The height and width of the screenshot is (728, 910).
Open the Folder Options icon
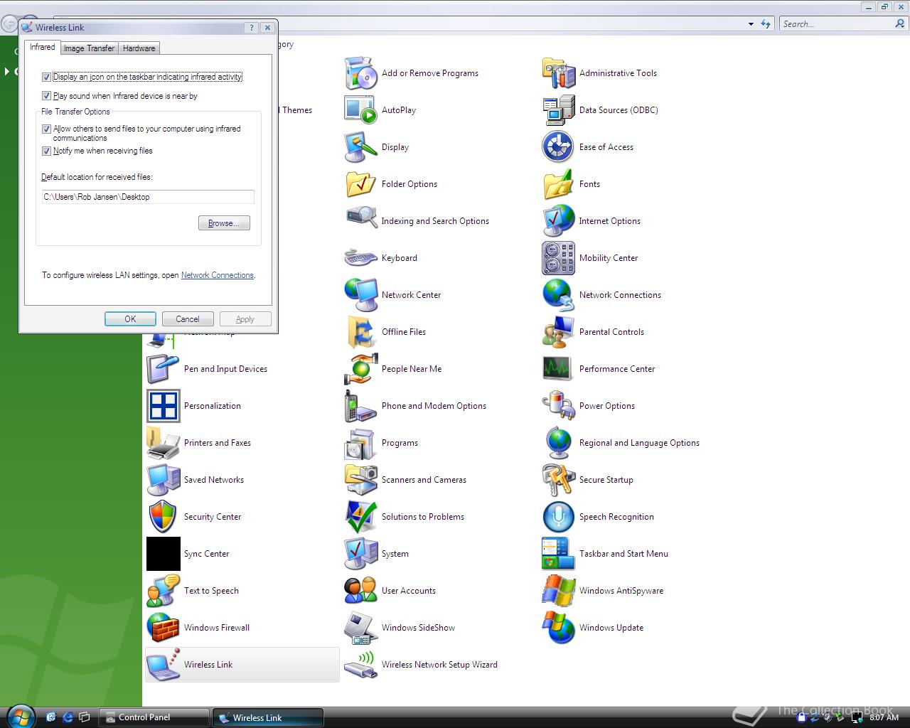[360, 184]
